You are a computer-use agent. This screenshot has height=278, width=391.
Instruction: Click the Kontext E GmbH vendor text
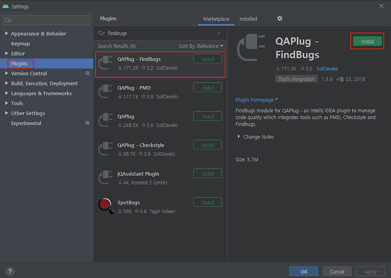(150, 183)
